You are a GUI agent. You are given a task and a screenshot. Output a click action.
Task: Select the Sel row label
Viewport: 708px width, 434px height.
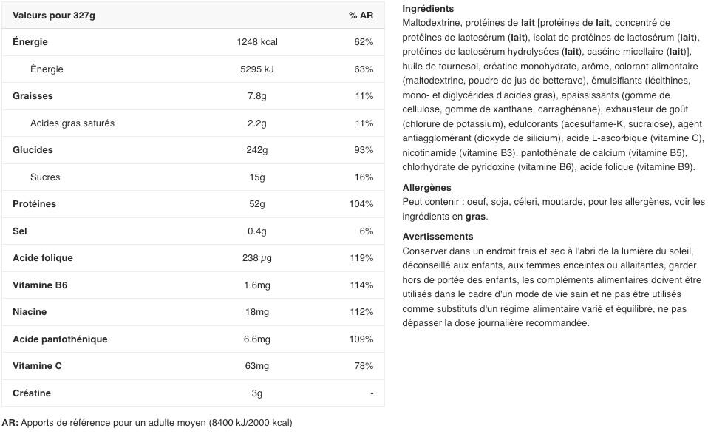[x=20, y=231]
